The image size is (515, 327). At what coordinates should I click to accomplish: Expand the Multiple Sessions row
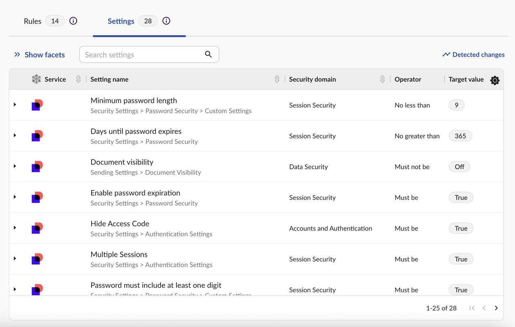(x=15, y=258)
